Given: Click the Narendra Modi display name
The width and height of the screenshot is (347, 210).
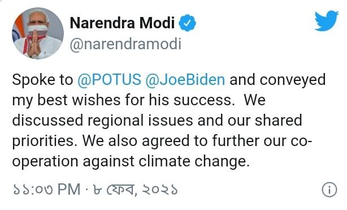Looking at the screenshot, I should click(x=123, y=23).
